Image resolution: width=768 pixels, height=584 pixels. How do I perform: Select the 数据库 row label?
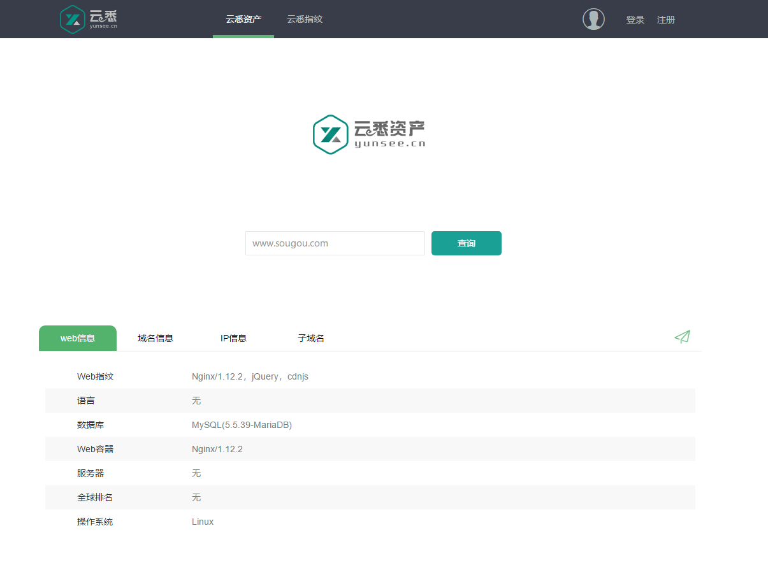[x=91, y=425]
